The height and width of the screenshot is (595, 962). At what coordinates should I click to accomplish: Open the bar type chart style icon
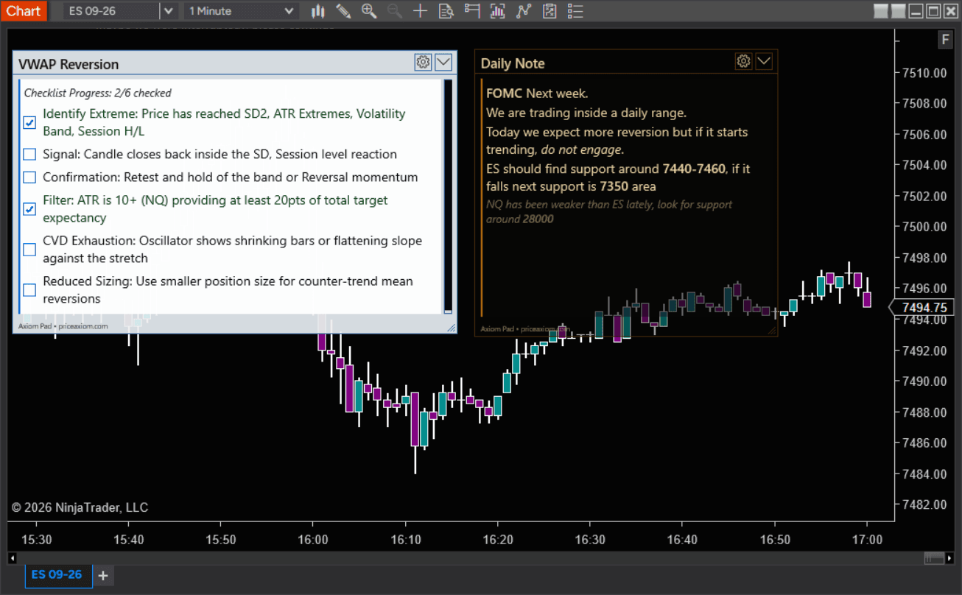[x=318, y=11]
